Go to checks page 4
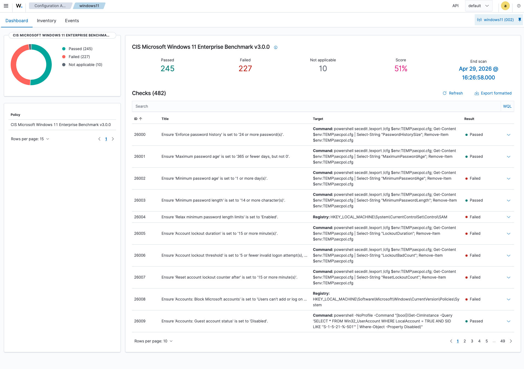The height and width of the screenshot is (369, 524). (479, 341)
